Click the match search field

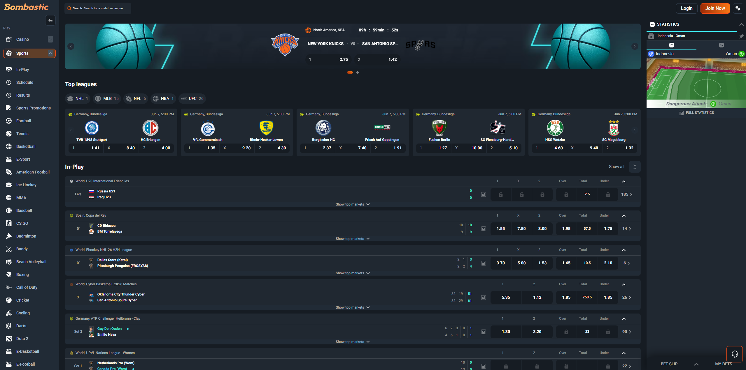pos(98,8)
